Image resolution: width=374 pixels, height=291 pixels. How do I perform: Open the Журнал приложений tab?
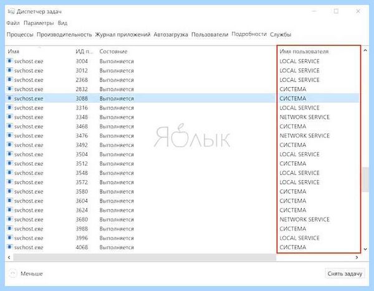coord(123,35)
